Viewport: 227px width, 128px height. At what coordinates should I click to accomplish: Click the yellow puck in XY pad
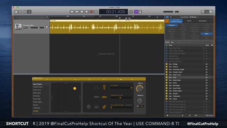tap(75, 88)
